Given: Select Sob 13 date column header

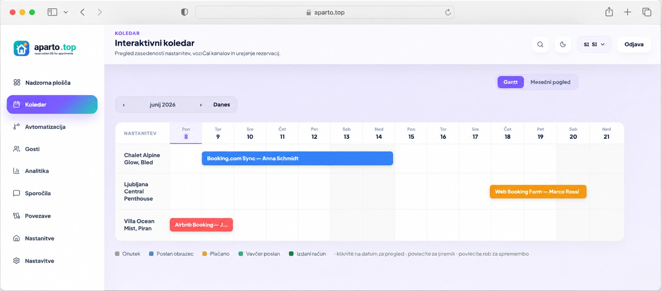Looking at the screenshot, I should [347, 133].
